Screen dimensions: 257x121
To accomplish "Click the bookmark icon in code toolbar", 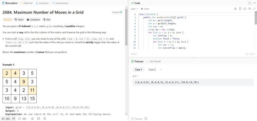I will click(x=240, y=9).
